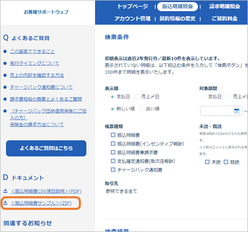Open the 発行タイミングについて link
The width and height of the screenshot is (248, 232).
(35, 63)
